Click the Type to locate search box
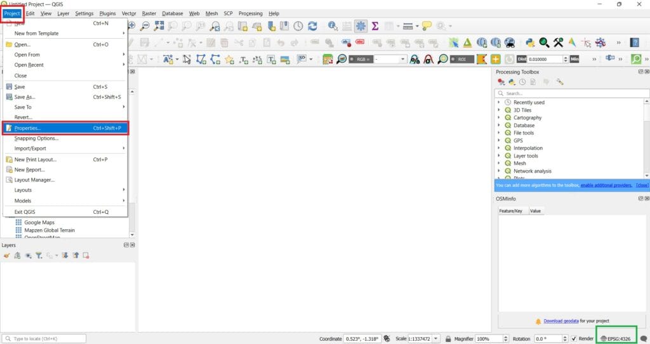The height and width of the screenshot is (344, 650). tap(44, 339)
